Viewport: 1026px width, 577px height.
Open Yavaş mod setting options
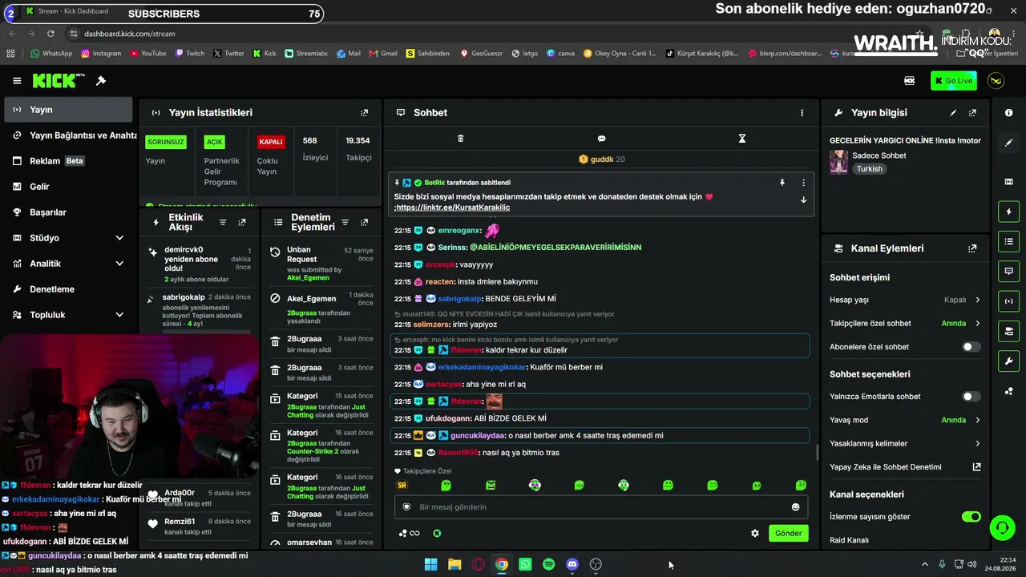pyautogui.click(x=905, y=420)
